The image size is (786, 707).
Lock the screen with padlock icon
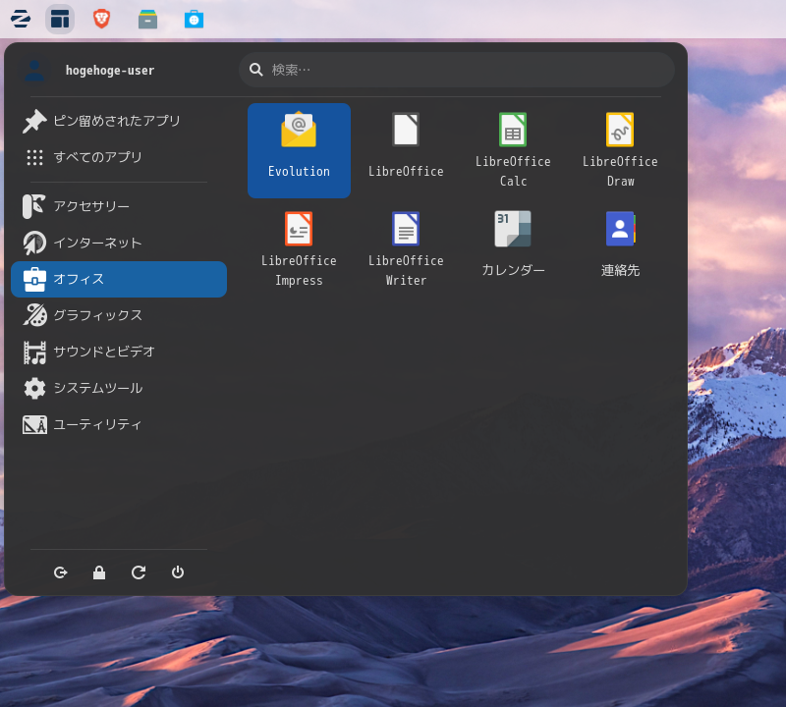pyautogui.click(x=99, y=572)
